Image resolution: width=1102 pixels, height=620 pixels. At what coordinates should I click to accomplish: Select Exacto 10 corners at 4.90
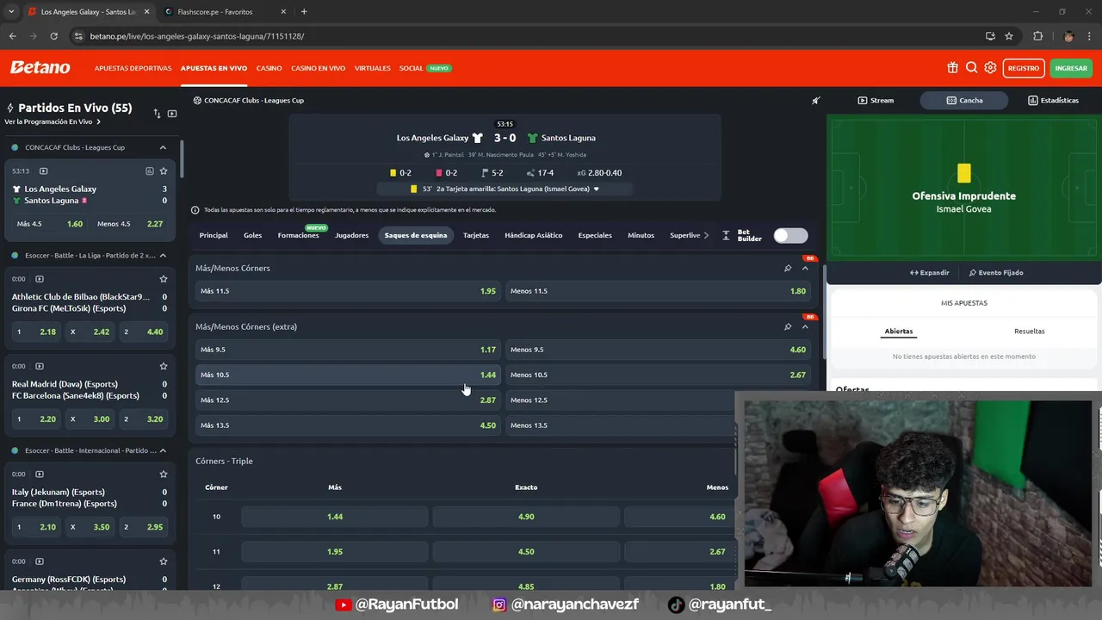526,517
